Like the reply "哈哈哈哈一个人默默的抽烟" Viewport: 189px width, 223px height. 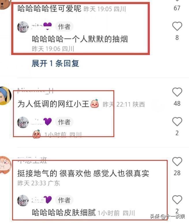point(177,26)
